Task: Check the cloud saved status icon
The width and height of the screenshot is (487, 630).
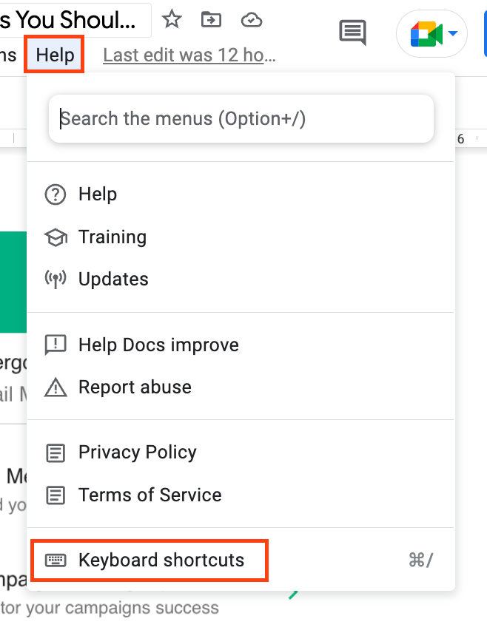Action: tap(252, 20)
